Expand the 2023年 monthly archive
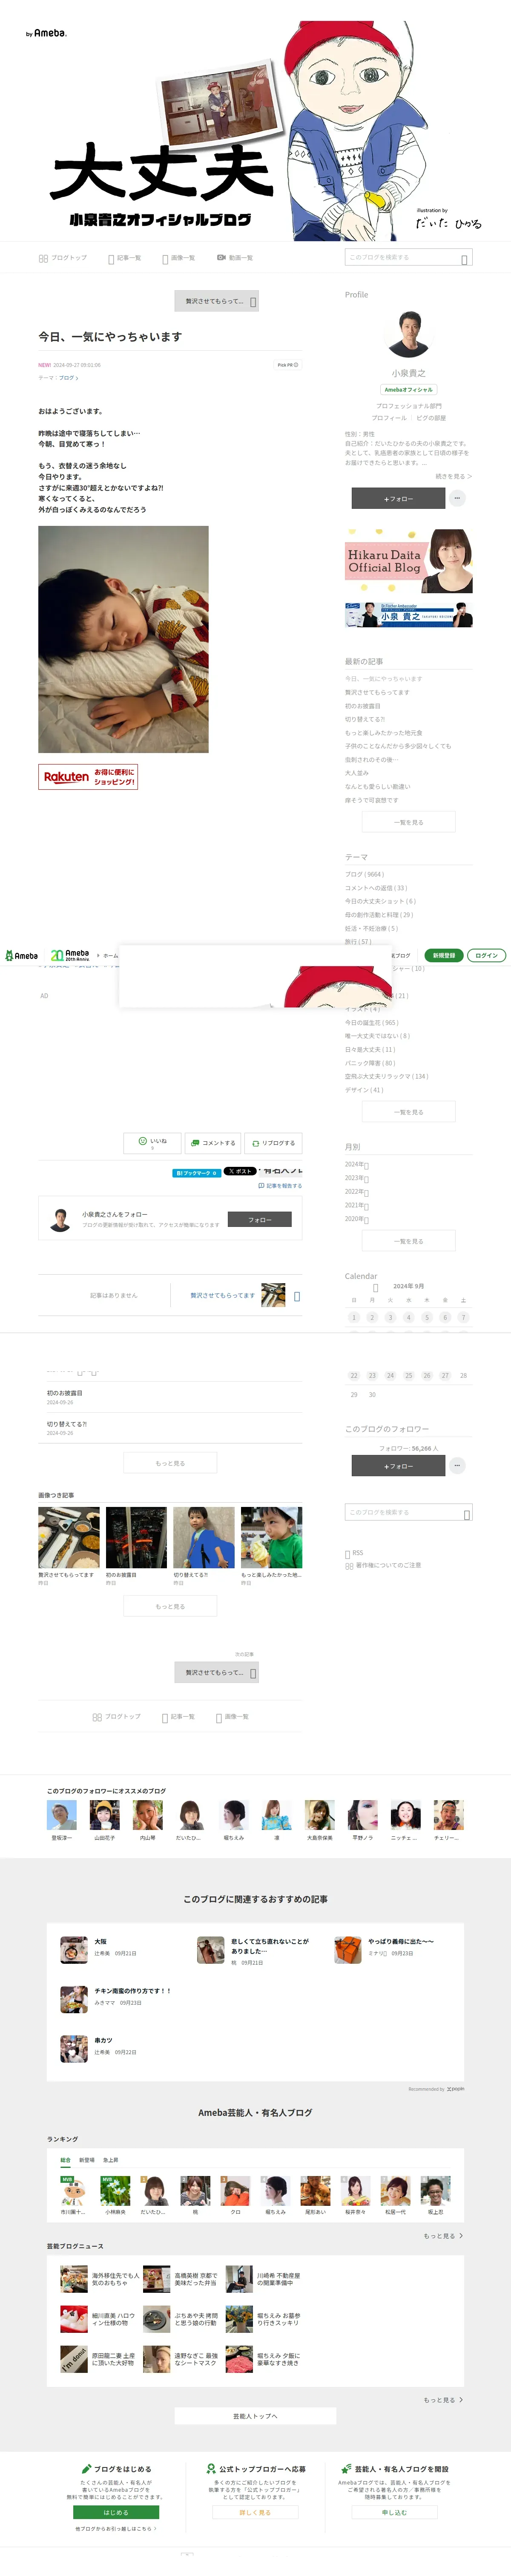The width and height of the screenshot is (511, 2557). click(x=356, y=1178)
